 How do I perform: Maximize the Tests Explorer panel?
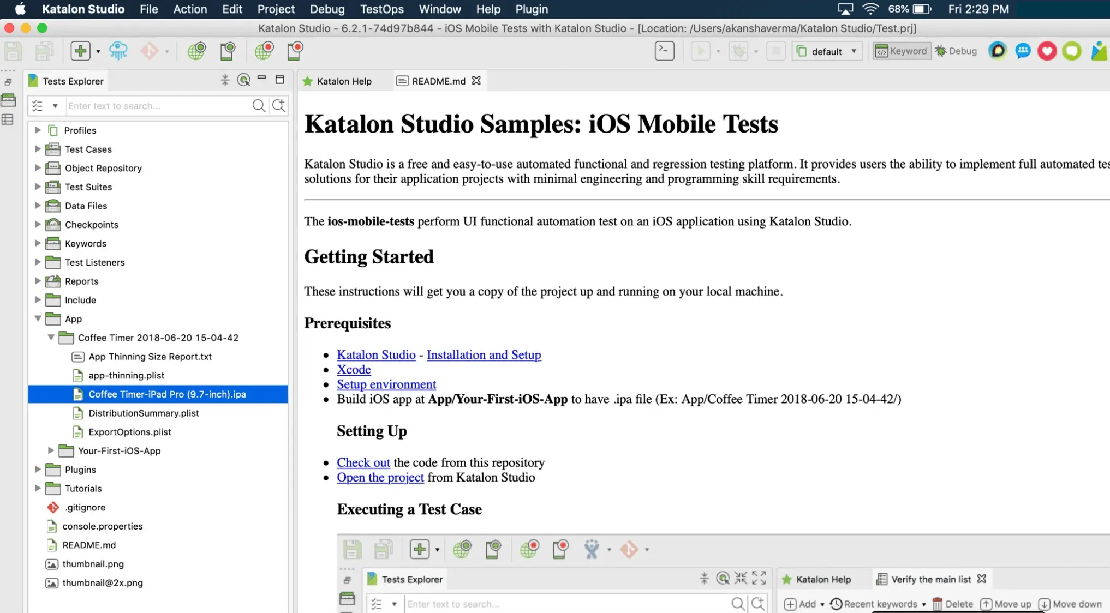tap(279, 80)
